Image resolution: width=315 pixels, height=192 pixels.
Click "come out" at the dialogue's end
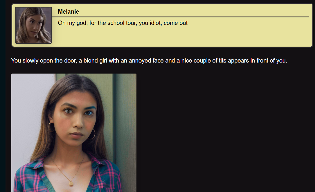pyautogui.click(x=176, y=23)
